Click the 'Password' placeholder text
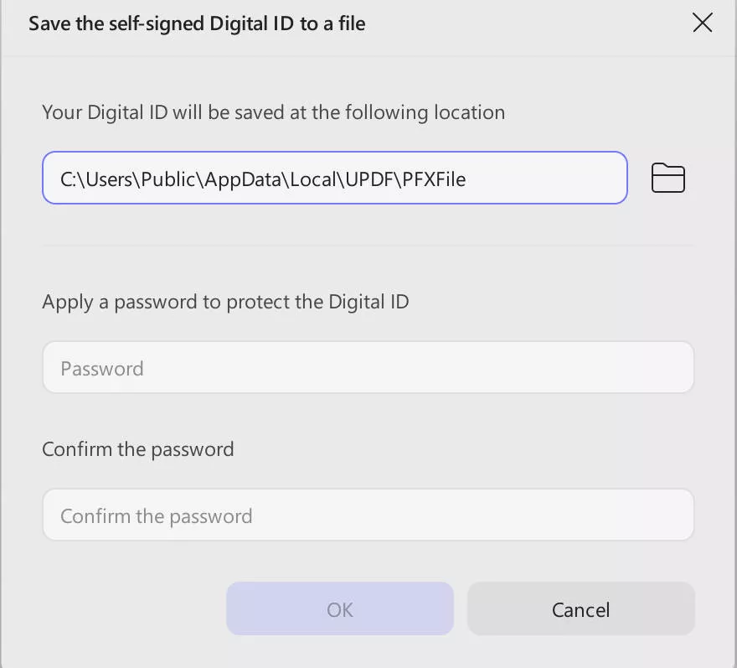 coord(102,369)
